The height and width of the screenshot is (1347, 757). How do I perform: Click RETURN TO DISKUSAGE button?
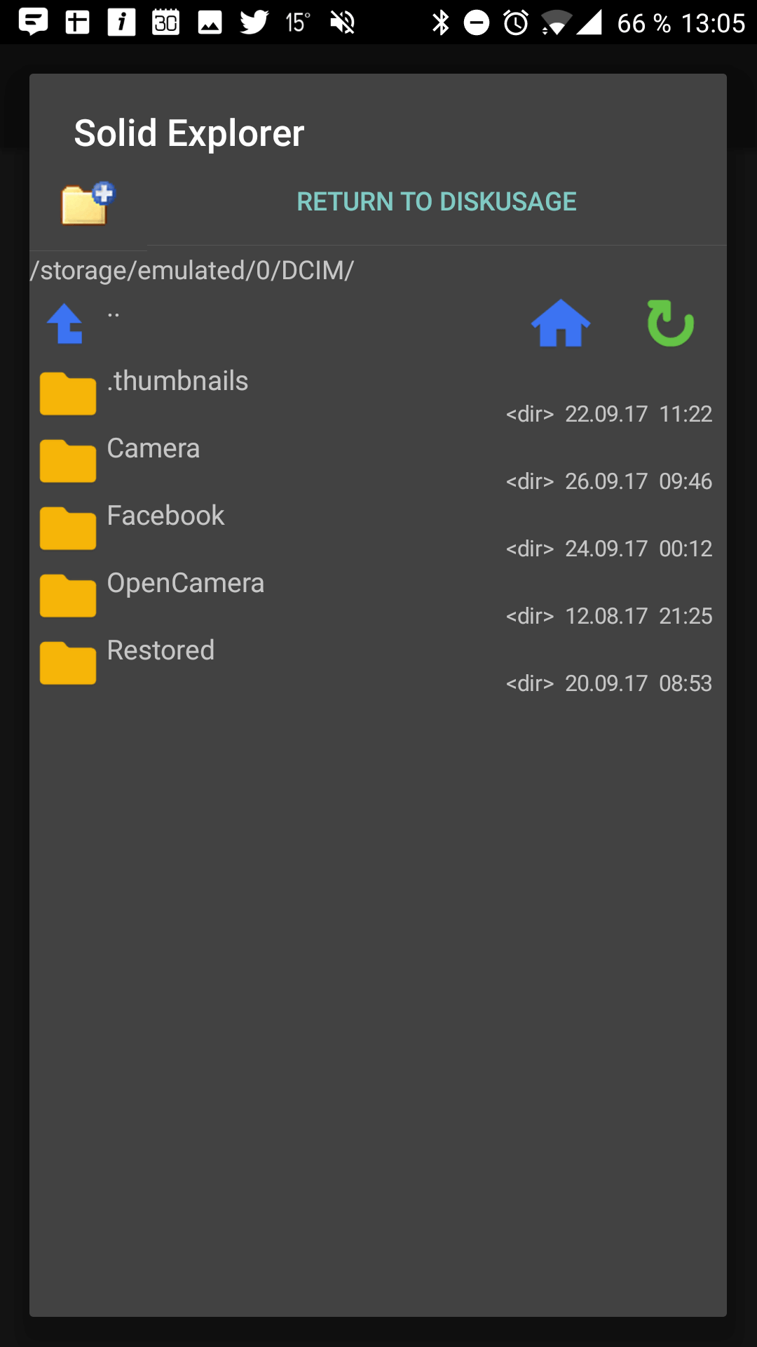coord(437,202)
